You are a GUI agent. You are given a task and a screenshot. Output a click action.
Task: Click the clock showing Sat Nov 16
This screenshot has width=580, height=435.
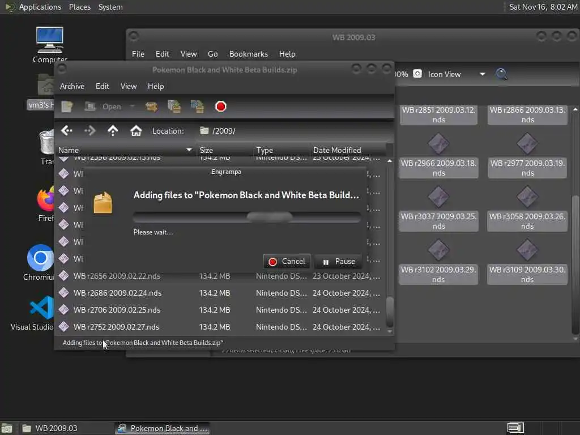tap(543, 7)
